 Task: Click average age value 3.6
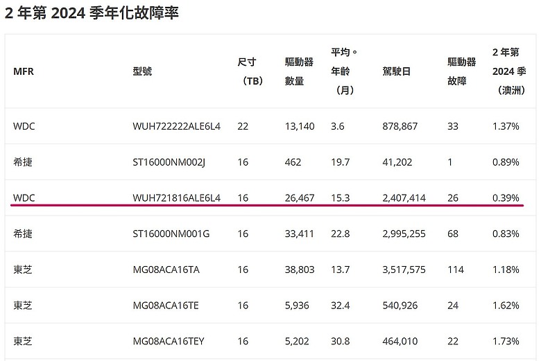pos(338,126)
